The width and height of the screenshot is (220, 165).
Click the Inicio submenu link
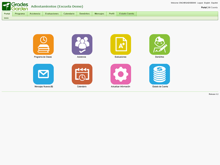(x=6, y=18)
